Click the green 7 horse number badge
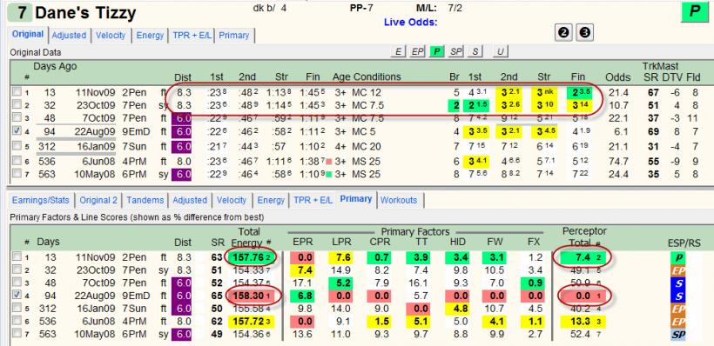The height and width of the screenshot is (346, 714). 19,13
